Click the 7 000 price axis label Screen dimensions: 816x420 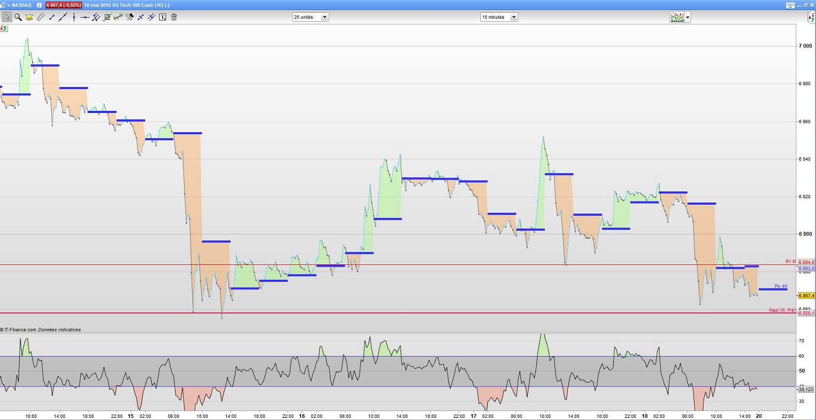tap(805, 46)
